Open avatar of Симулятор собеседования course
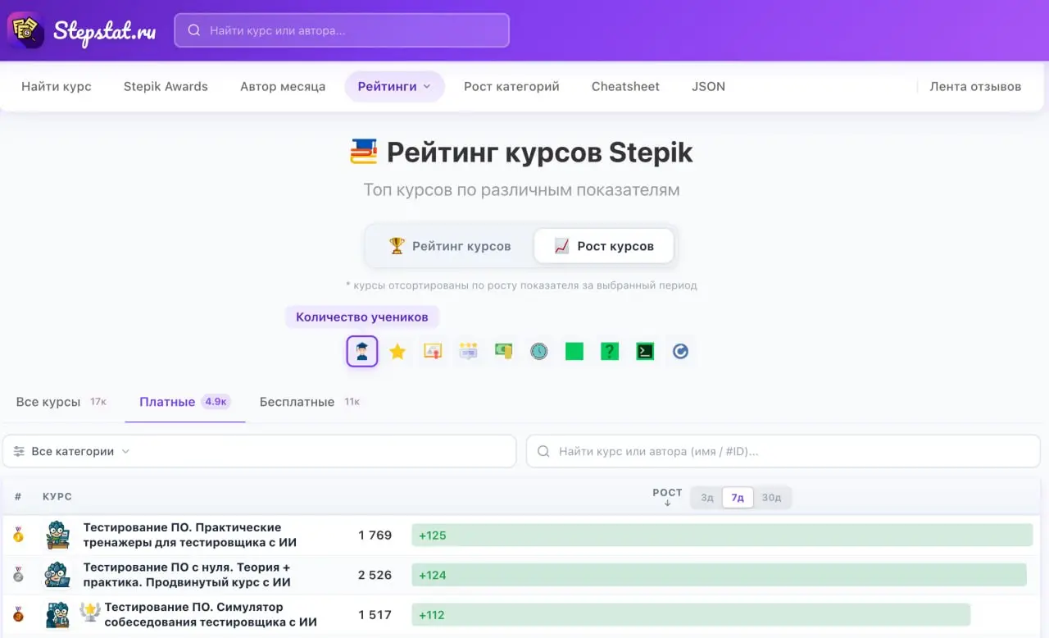This screenshot has width=1049, height=638. (57, 614)
